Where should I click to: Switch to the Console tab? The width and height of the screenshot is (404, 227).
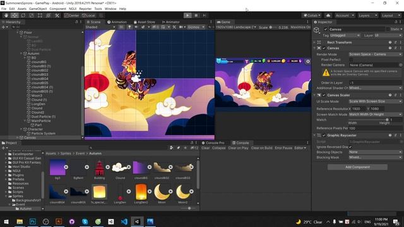pyautogui.click(x=241, y=143)
